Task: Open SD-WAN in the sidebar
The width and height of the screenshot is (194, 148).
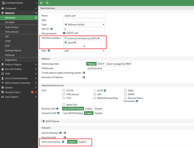Action: click(19, 22)
